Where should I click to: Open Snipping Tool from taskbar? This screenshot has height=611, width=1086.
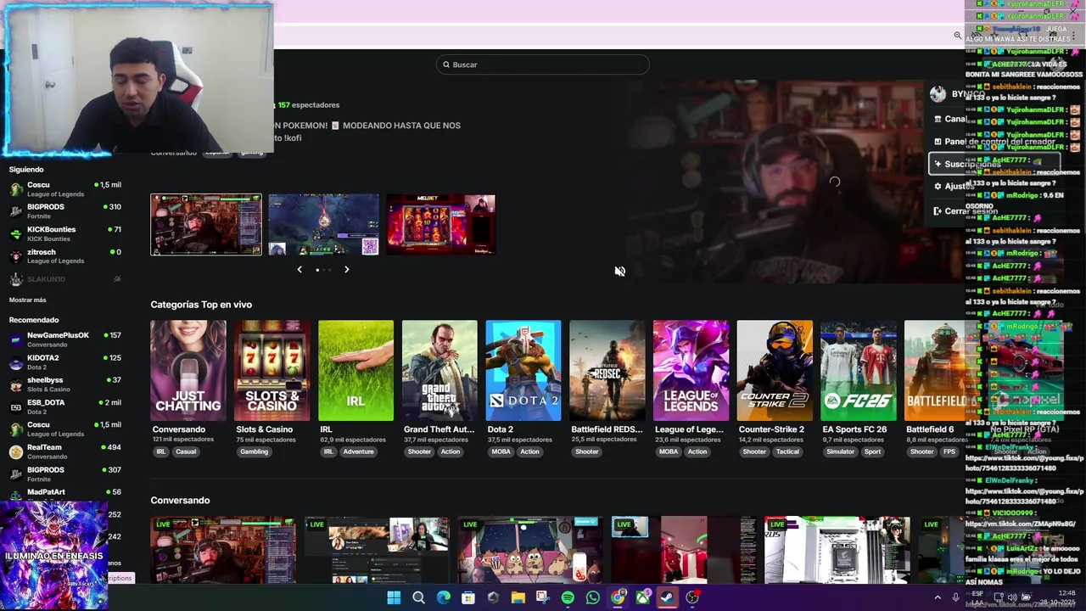coord(543,597)
